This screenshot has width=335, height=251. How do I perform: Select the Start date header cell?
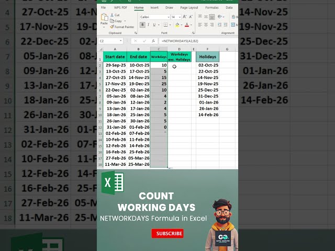115,57
